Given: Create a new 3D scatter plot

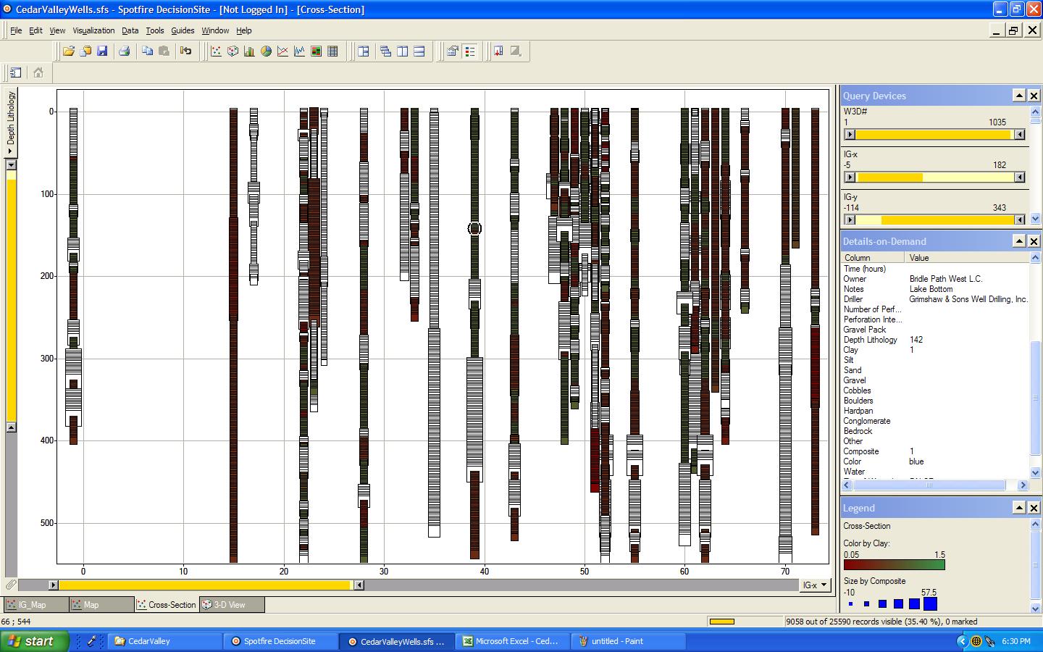Looking at the screenshot, I should click(233, 51).
